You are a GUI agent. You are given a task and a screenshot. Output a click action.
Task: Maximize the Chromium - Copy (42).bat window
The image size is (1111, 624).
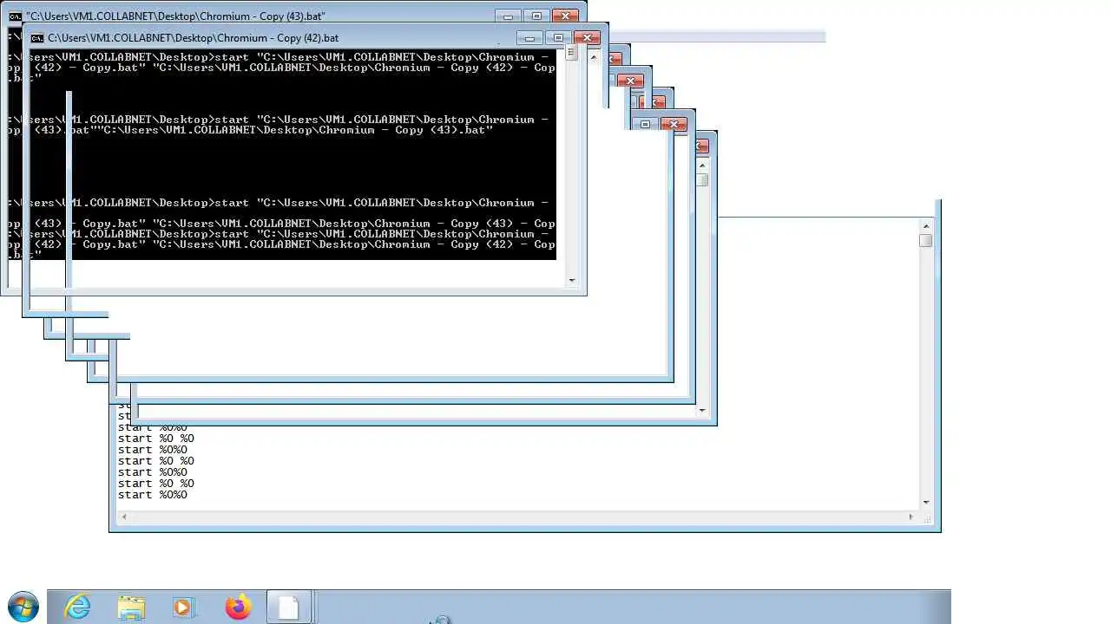558,37
